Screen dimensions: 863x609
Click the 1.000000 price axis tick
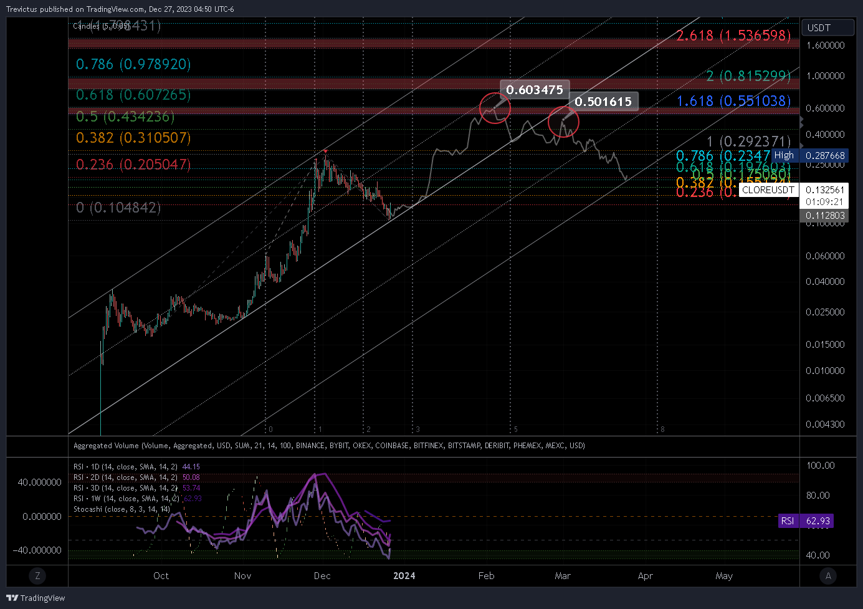coord(825,76)
